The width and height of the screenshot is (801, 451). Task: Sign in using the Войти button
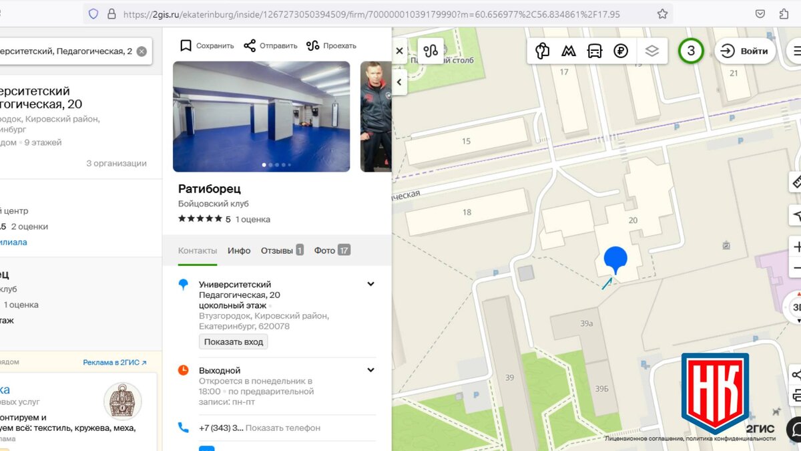point(745,51)
